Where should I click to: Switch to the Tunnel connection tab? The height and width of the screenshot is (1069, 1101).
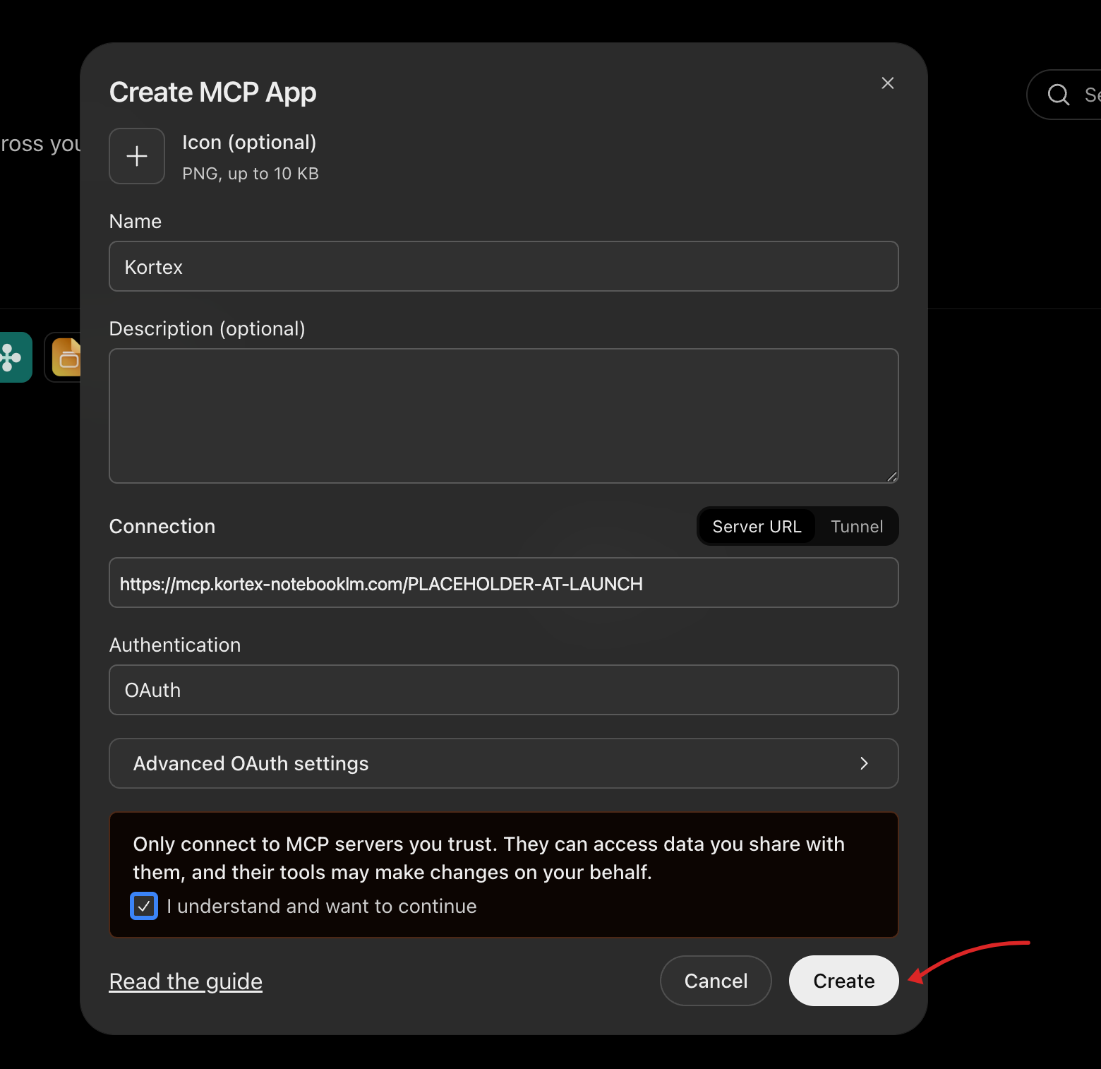click(x=857, y=527)
